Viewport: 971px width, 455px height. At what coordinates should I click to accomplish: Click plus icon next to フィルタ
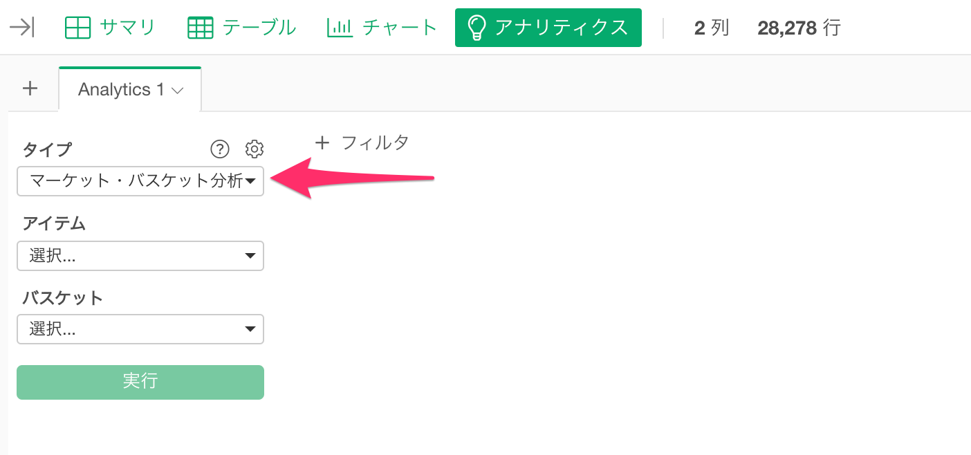tap(322, 143)
